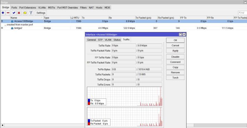Click the Tx/Rx bps traffic graph
The width and height of the screenshot is (247, 128).
point(124,96)
